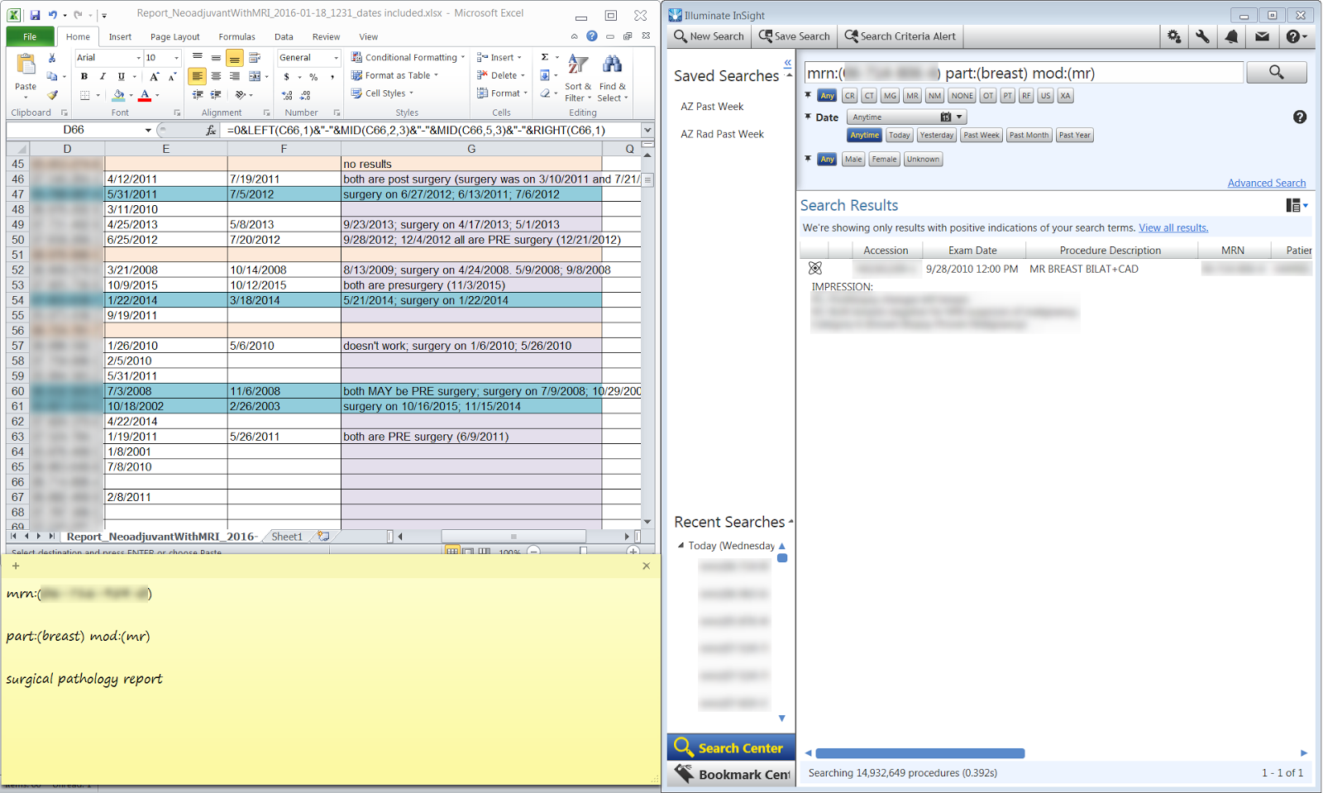This screenshot has width=1323, height=793.
Task: Apply AutoSum with the sigma icon
Action: click(x=545, y=57)
